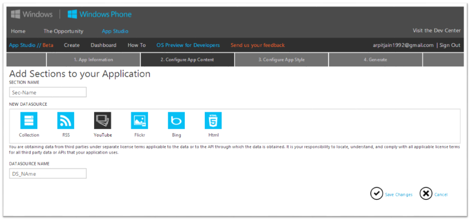Choose the RSS datasource icon
The width and height of the screenshot is (470, 219).
pyautogui.click(x=65, y=120)
